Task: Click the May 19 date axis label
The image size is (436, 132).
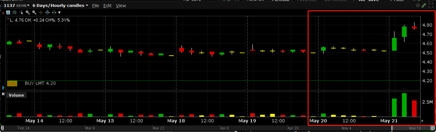Action: click(x=247, y=120)
